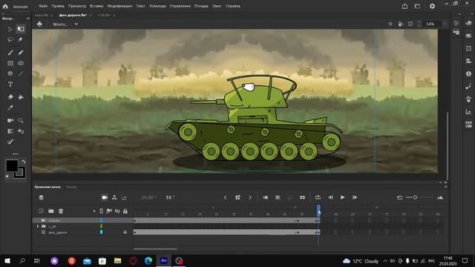
Task: Open the Tools panel options menu
Action: click(28, 19)
